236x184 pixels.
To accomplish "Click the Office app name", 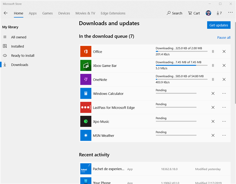I will [98, 52].
